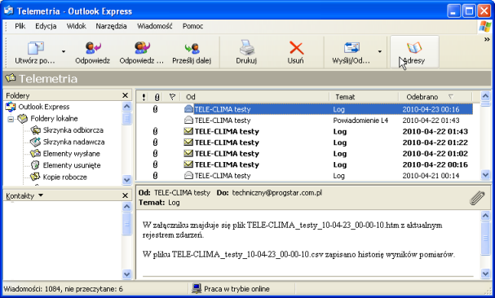This screenshot has height=298, width=495.
Task: Collapse the Foldery lokalne tree node
Action: [x=11, y=119]
